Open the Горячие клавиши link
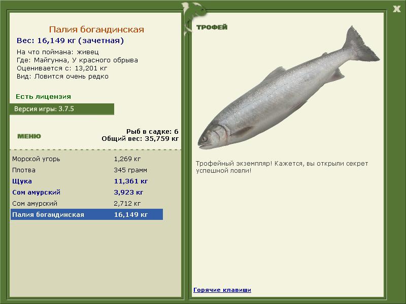Screen dimensions: 406x304 [222, 290]
